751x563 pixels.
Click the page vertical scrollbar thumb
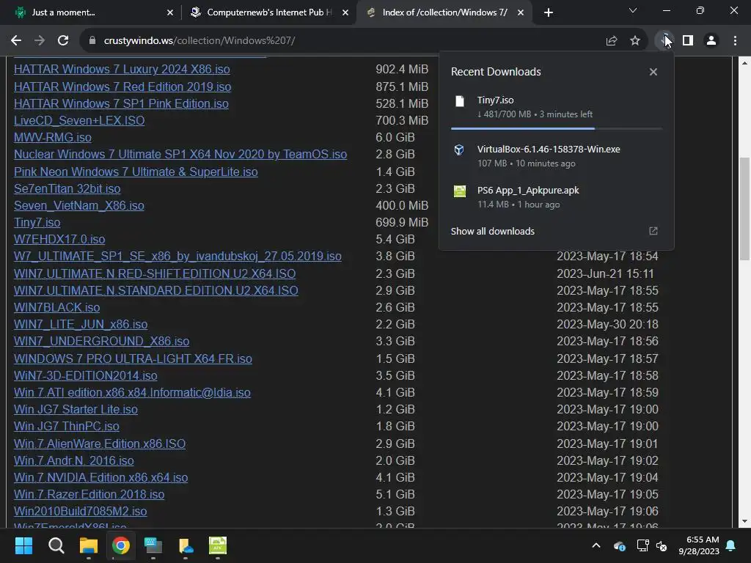744,208
